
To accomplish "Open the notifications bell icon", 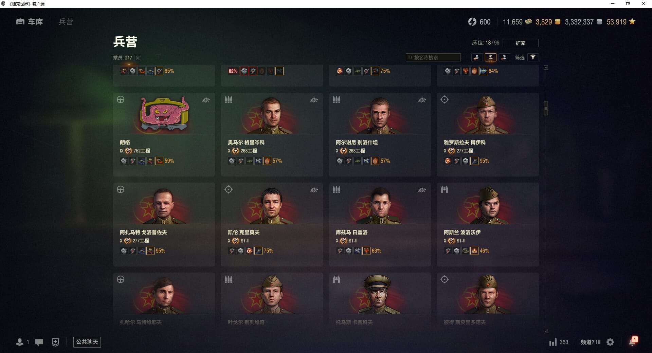I will [633, 341].
